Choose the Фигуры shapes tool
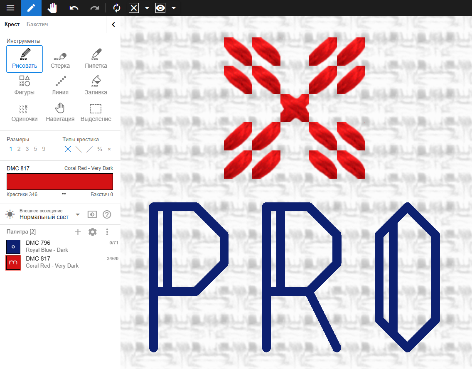472x369 pixels. 25,86
